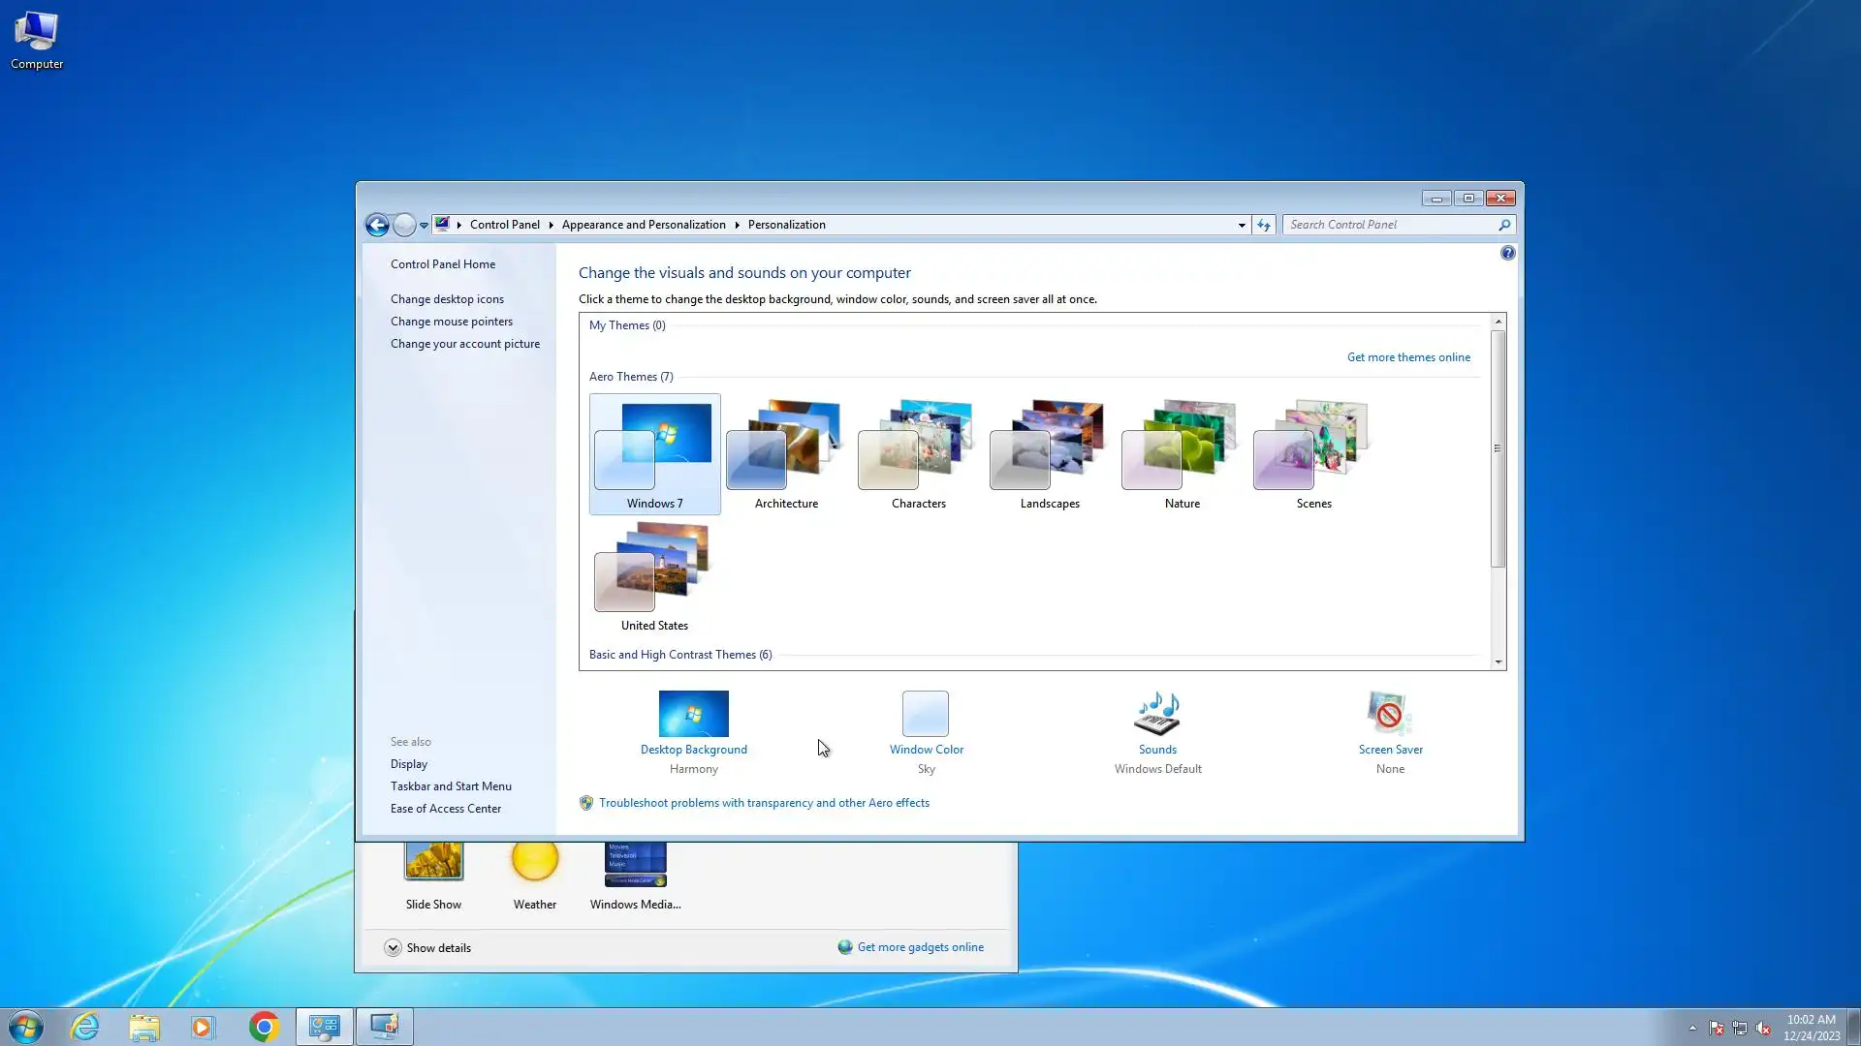
Task: Open Google Chrome from the taskbar
Action: (264, 1027)
